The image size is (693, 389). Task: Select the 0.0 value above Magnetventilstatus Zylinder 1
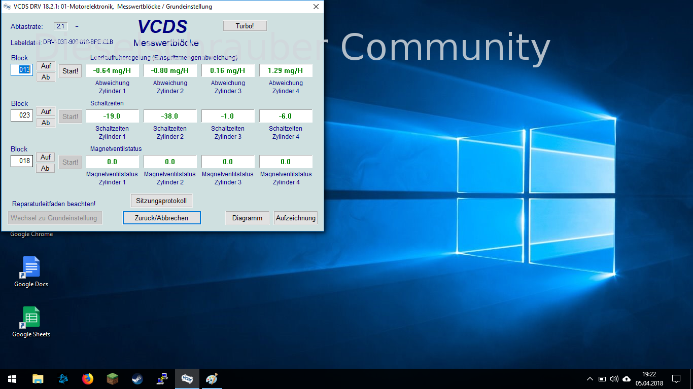point(112,162)
